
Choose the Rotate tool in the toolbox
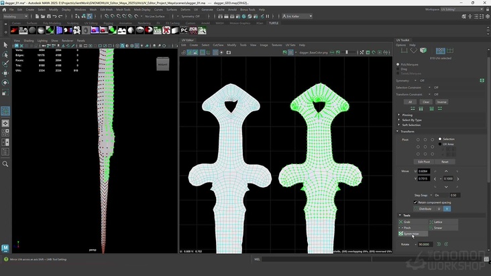5,82
